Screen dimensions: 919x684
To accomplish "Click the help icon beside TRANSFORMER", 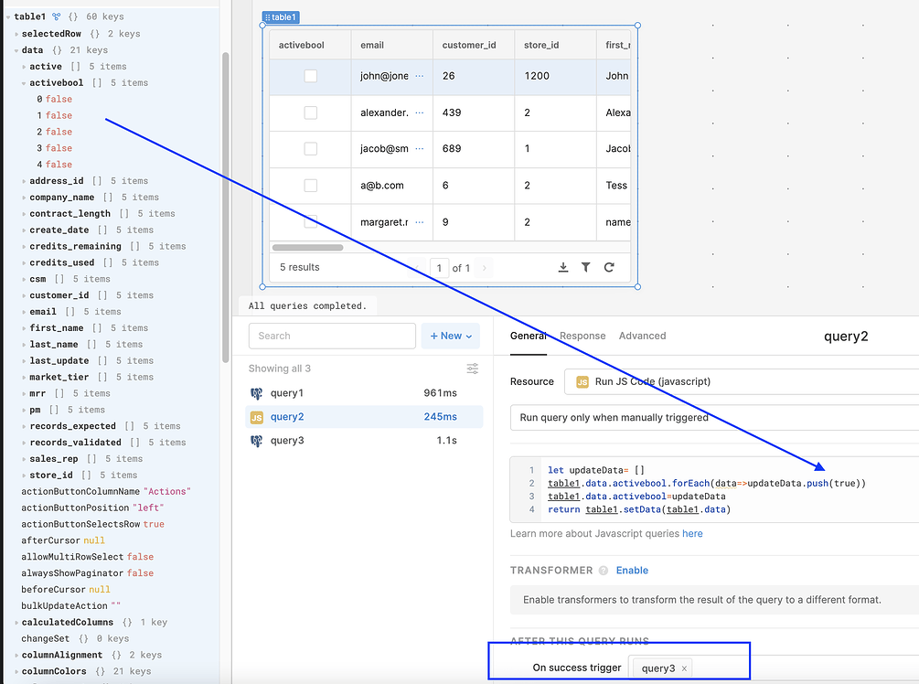I will pos(604,571).
